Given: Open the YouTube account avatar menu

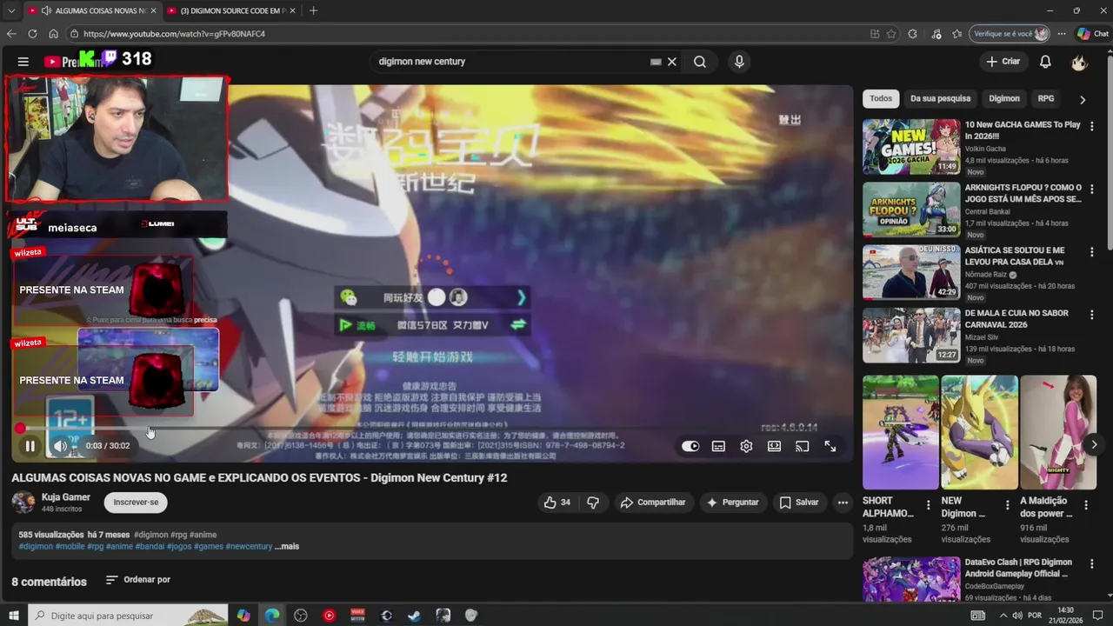Looking at the screenshot, I should point(1079,62).
